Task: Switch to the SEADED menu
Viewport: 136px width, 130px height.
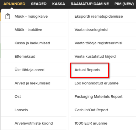Action: coord(39,4)
